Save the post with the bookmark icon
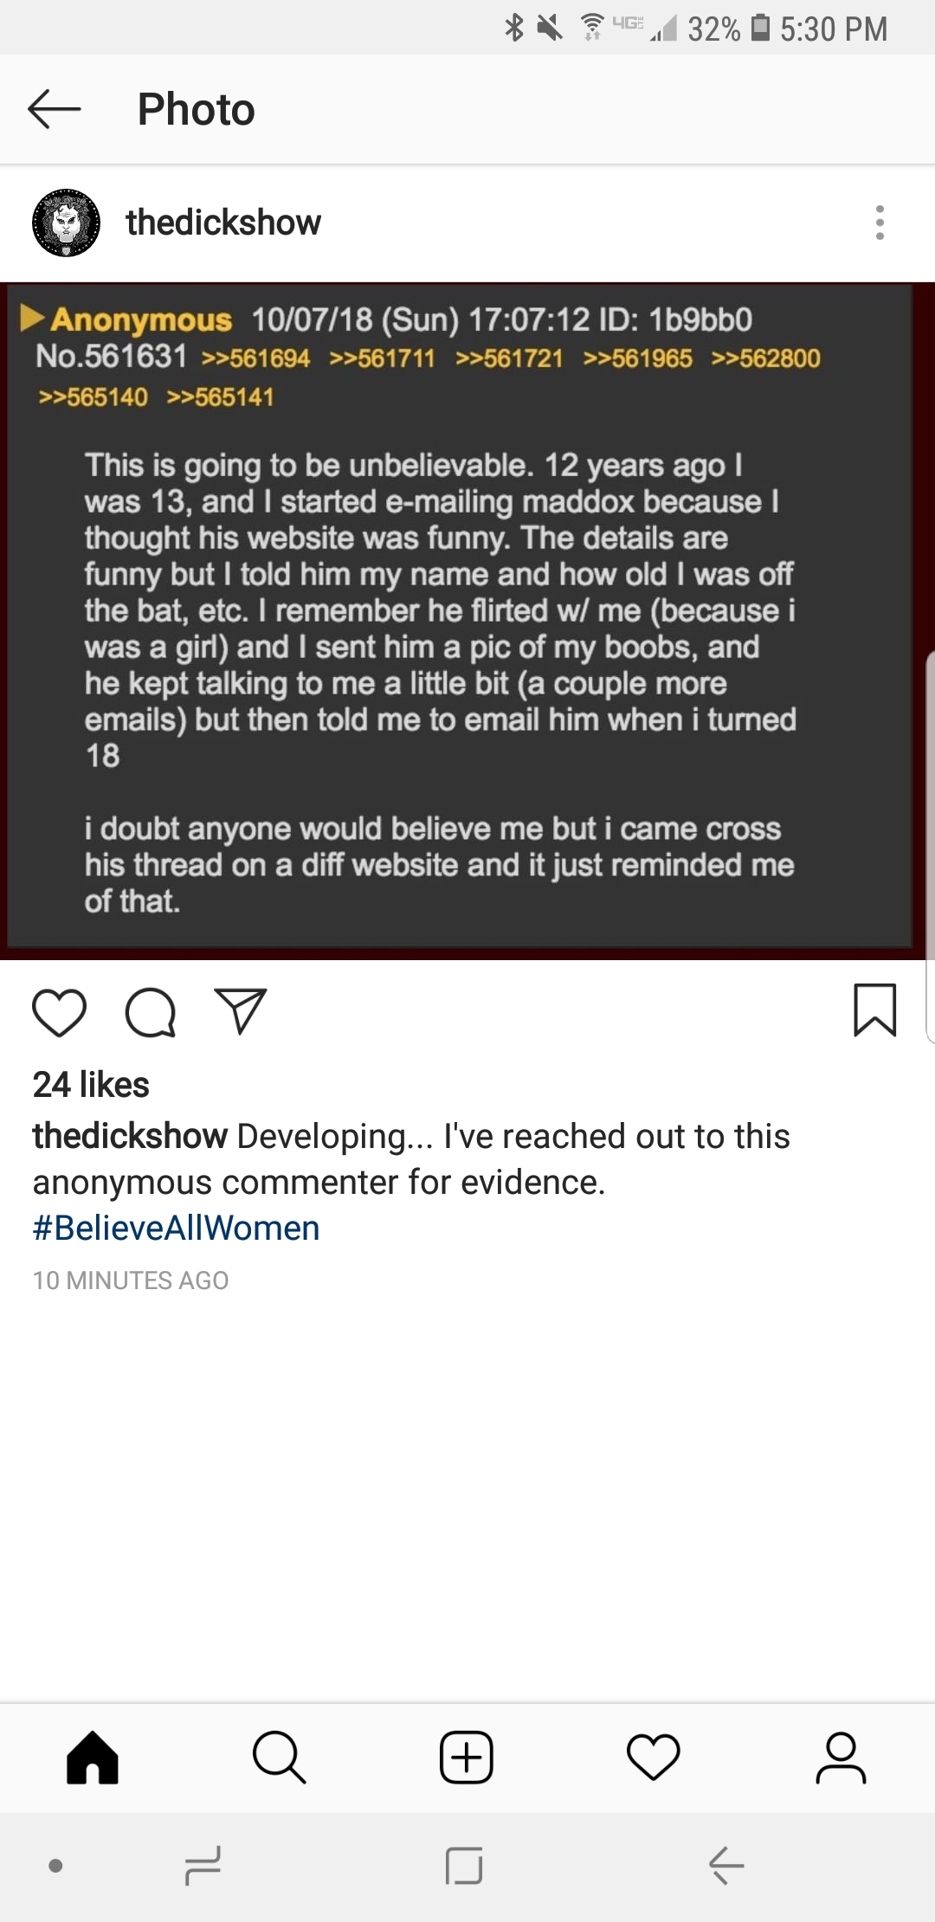Screen dimensions: 935x1922 pos(874,1009)
